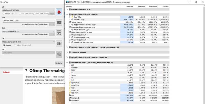
Task: Expand Система: MSI MS-7E28 group
Action: (67, 10)
